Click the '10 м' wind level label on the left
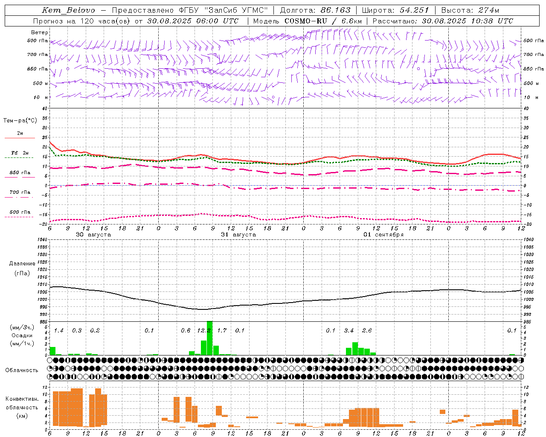 pyautogui.click(x=41, y=97)
